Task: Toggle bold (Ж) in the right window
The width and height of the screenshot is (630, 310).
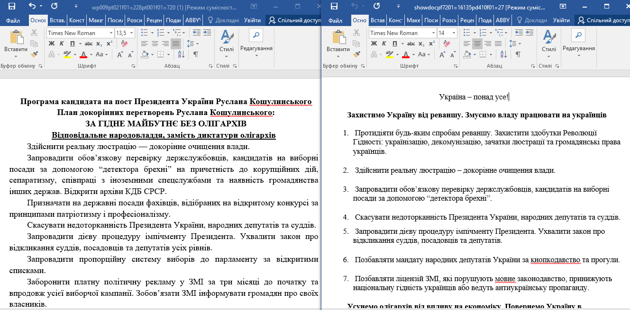Action: tap(374, 44)
